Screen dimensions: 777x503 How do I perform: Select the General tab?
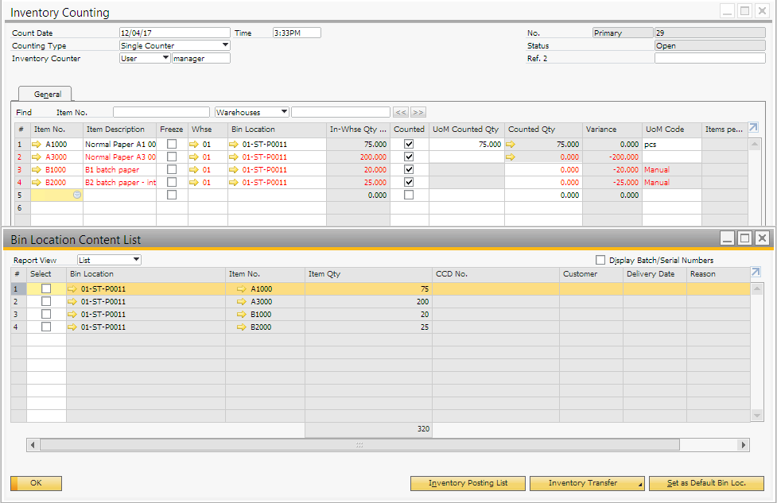click(x=48, y=95)
